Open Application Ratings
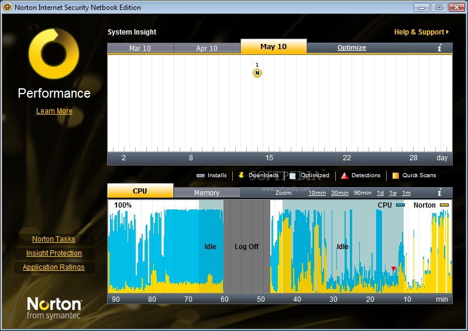Viewport: 468px width, 331px height. tap(54, 267)
